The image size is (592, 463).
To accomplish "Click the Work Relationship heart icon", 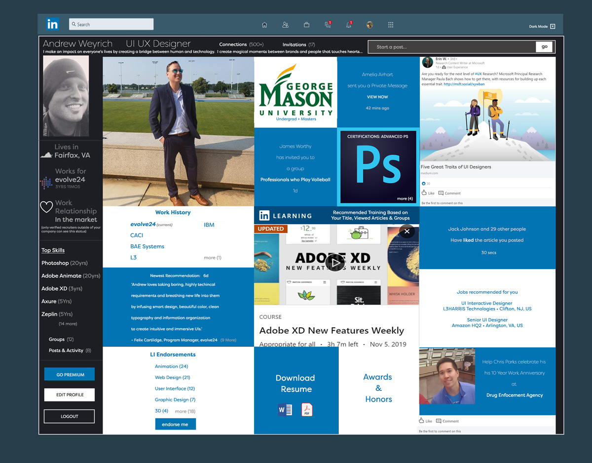I will pos(46,207).
